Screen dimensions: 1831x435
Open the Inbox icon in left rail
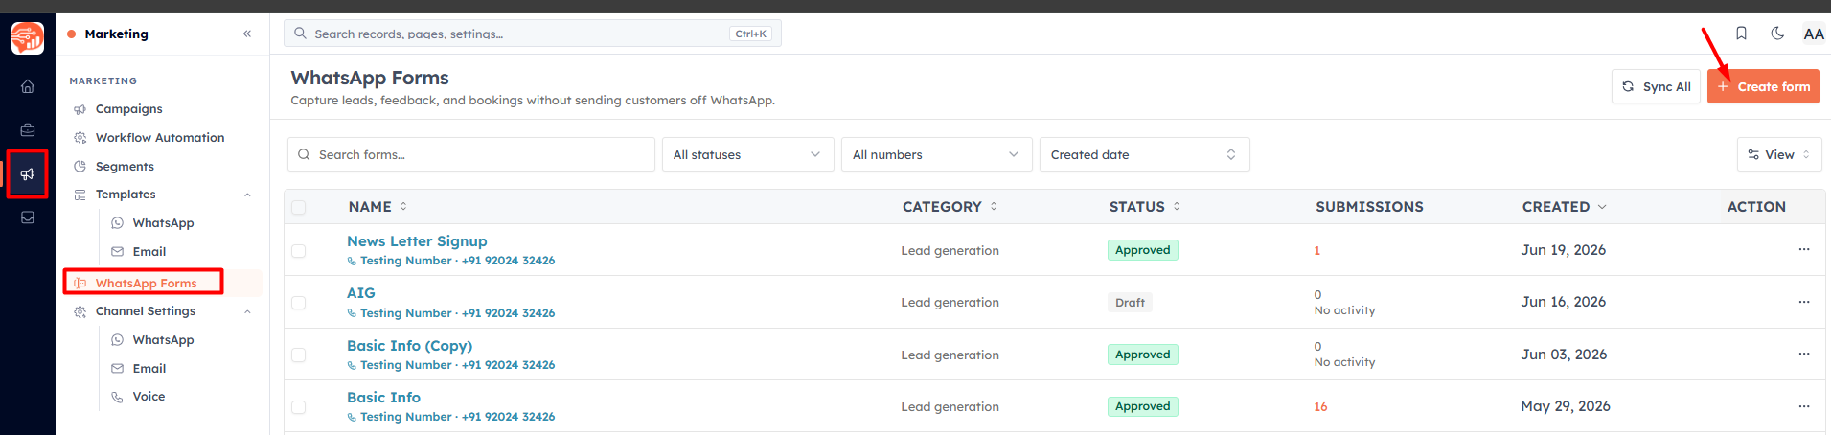point(28,217)
